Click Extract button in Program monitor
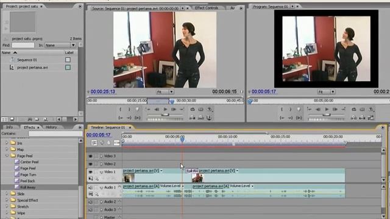Viewport: 390px width, 219px height. [362, 117]
